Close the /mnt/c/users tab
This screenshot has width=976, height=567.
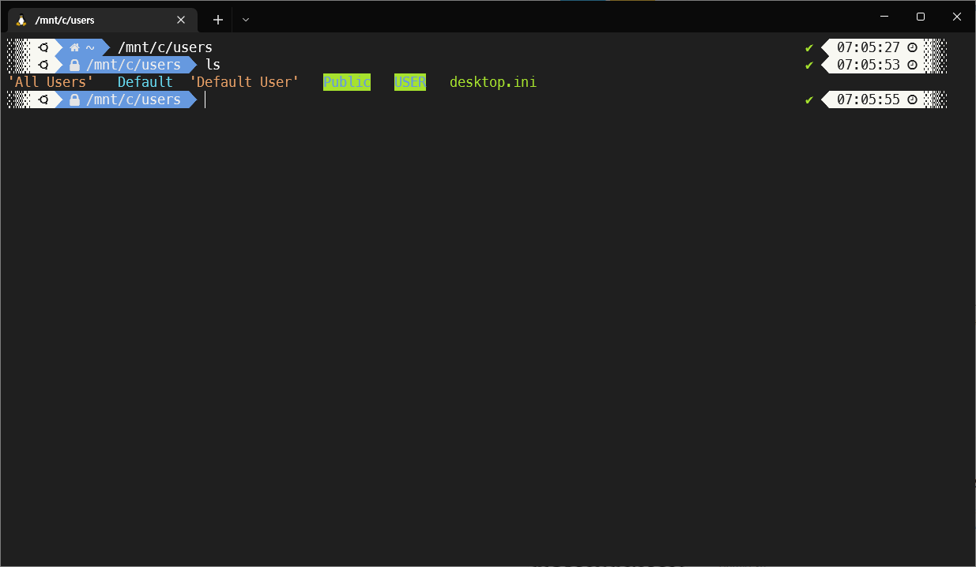(181, 20)
